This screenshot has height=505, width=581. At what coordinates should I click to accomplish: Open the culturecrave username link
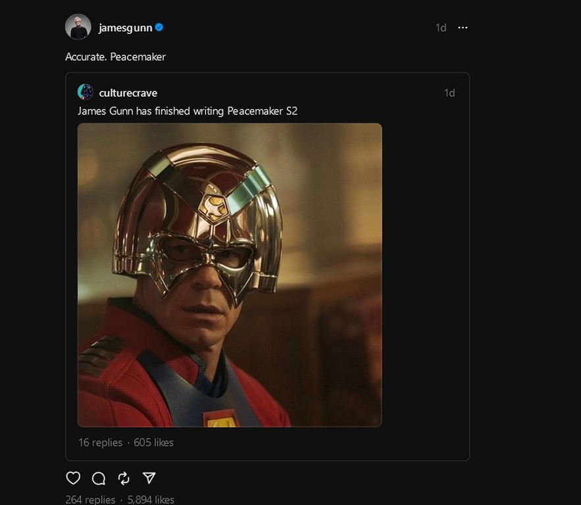128,93
